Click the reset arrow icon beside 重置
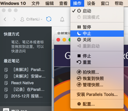Image resolution: width=128 pixels, height=111 pixels. 79,62
